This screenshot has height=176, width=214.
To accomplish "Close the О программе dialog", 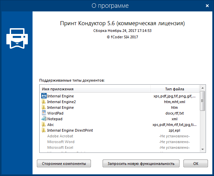I will click(x=207, y=6).
